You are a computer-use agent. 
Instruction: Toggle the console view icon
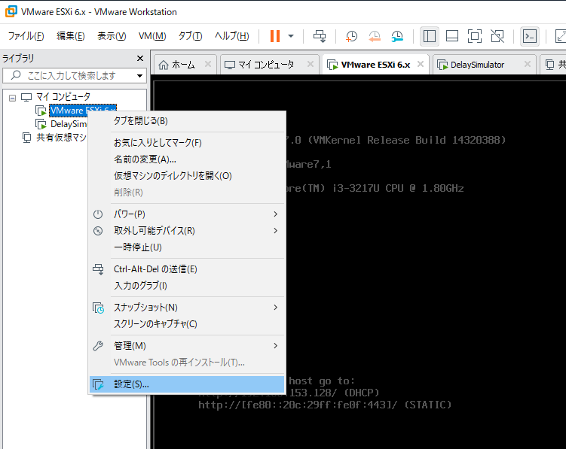click(x=530, y=36)
